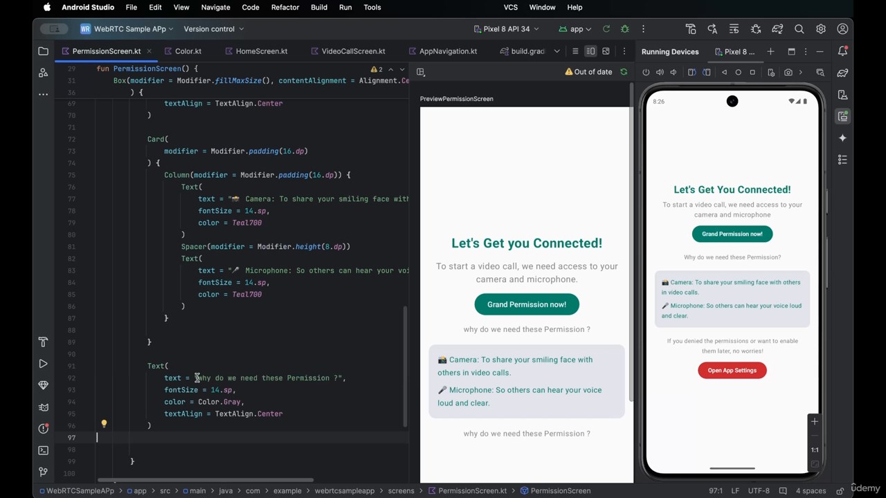Click the emulator Home circle button
The width and height of the screenshot is (886, 498).
(x=738, y=72)
